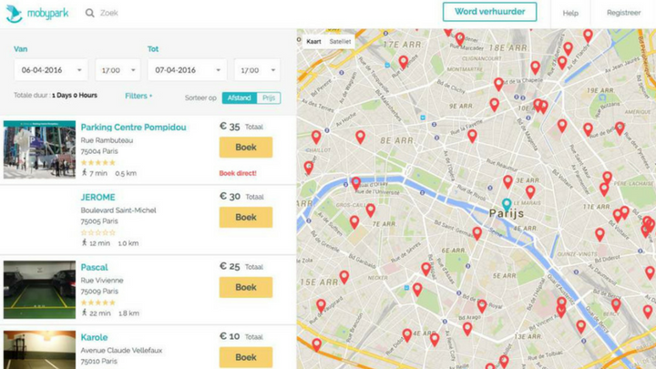Viewport: 656px width, 369px height.
Task: Switch map to Satelliet view
Action: click(x=340, y=41)
